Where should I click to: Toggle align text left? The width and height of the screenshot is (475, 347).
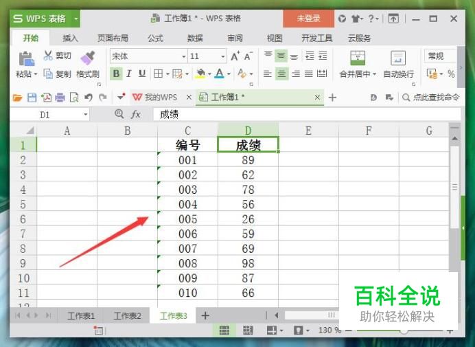pos(268,74)
